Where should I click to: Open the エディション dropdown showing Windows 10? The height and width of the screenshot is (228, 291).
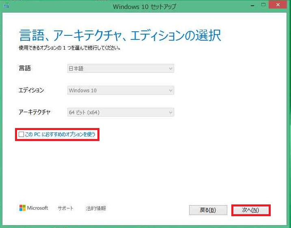tap(121, 90)
